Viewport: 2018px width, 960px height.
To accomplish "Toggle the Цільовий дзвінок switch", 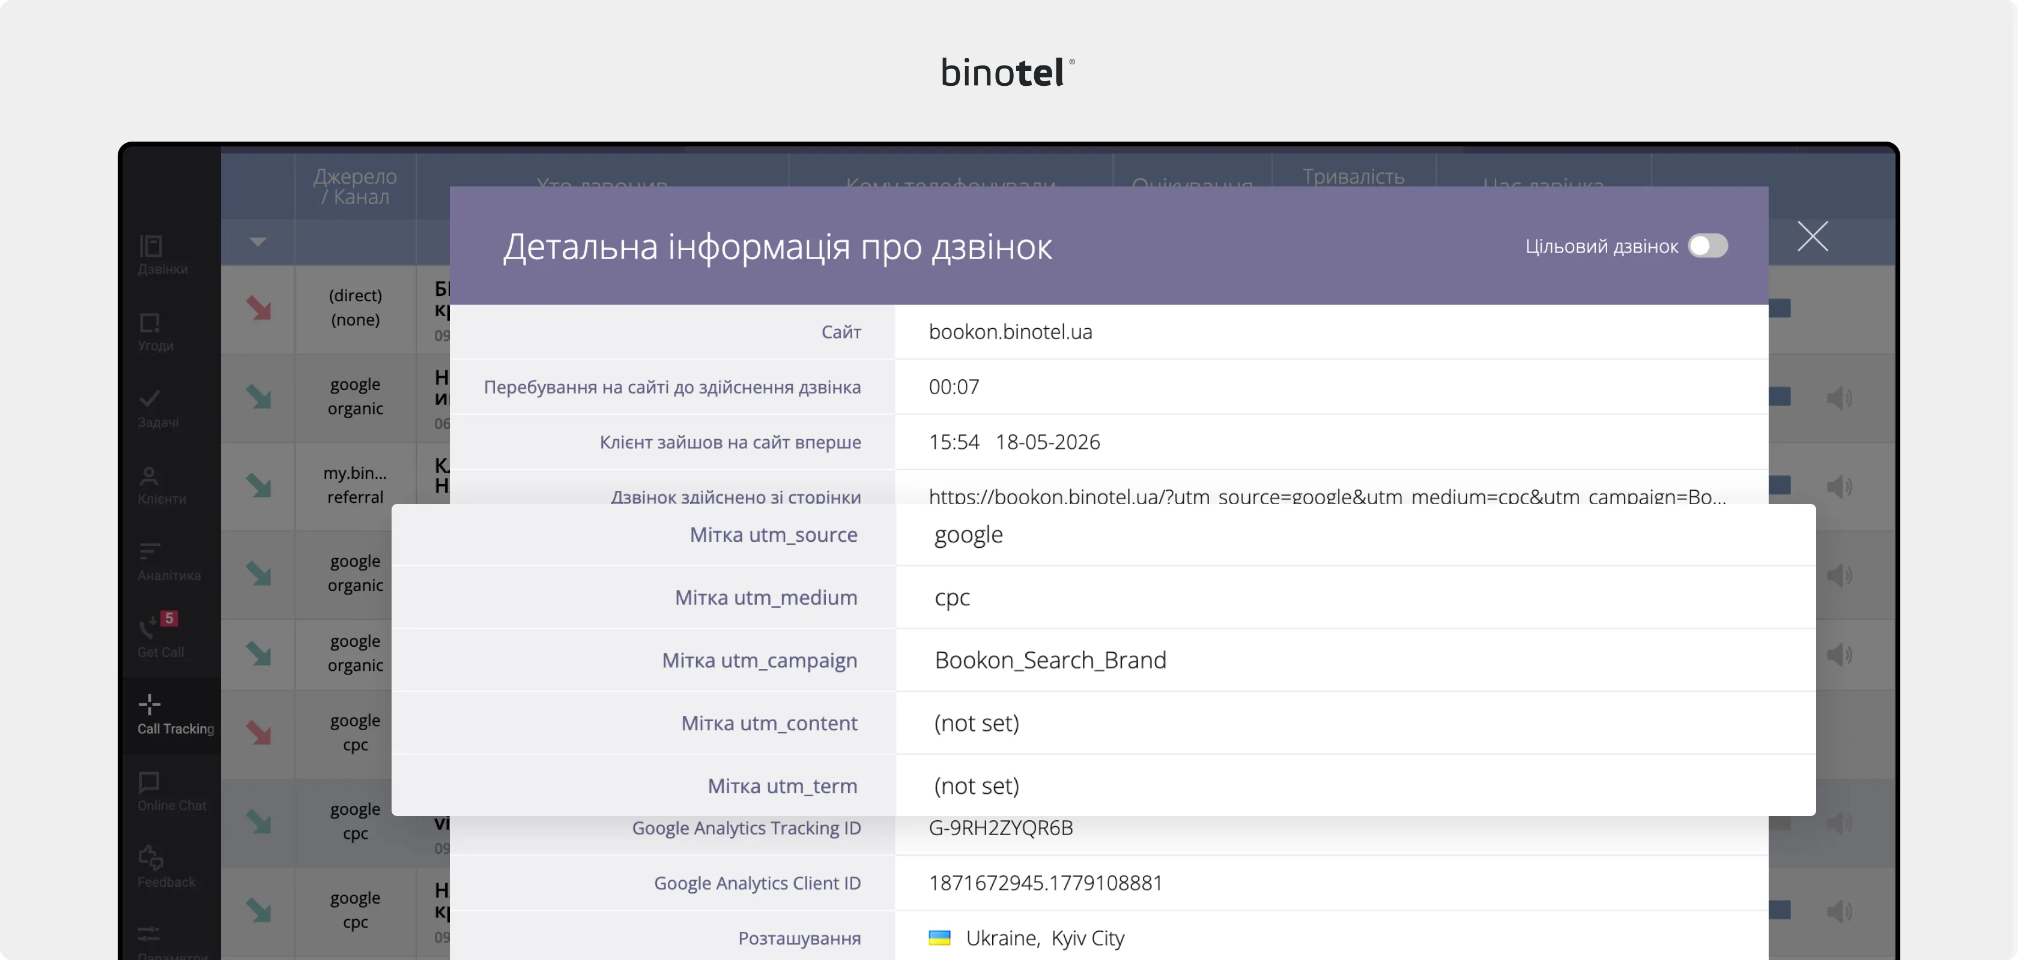I will (1707, 245).
